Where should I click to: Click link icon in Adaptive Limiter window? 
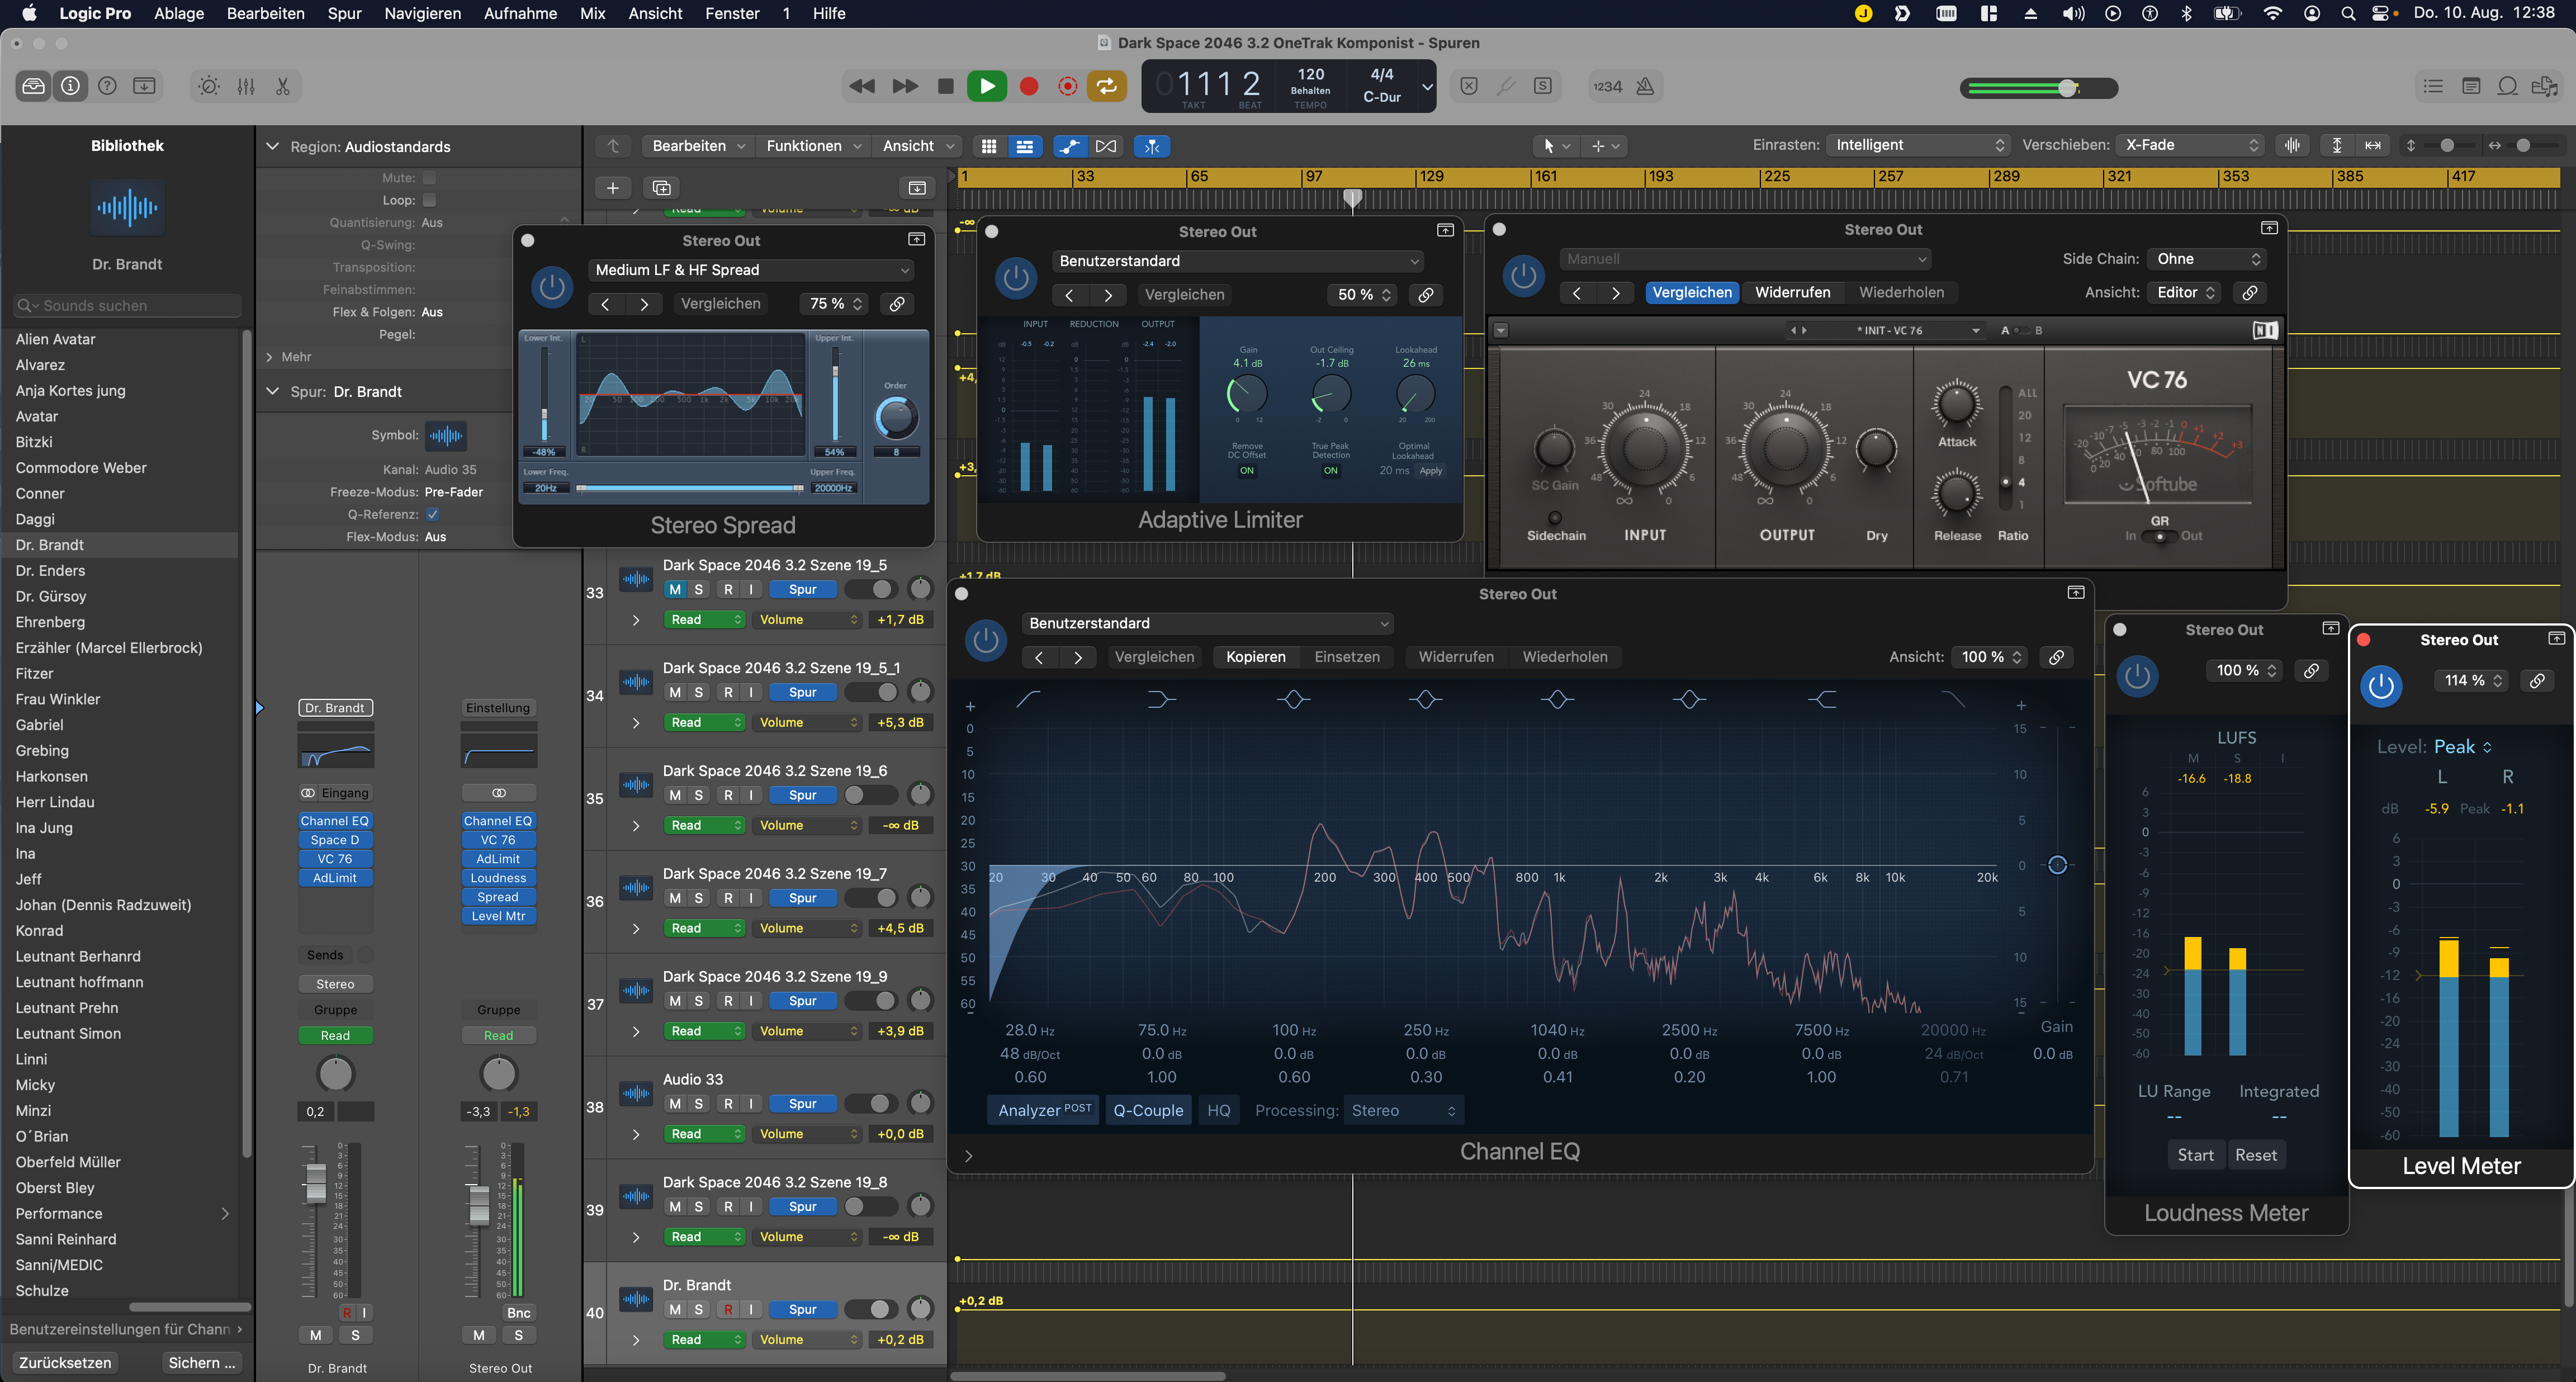pyautogui.click(x=1426, y=294)
